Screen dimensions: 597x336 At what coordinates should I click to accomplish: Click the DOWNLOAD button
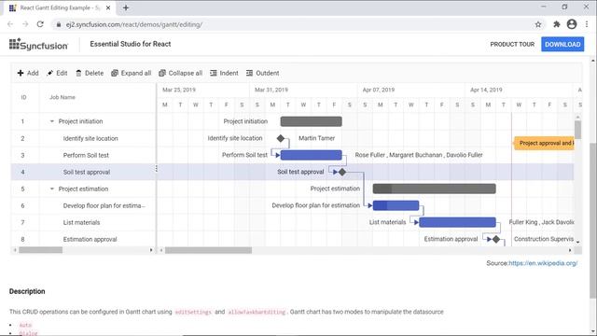tap(562, 44)
